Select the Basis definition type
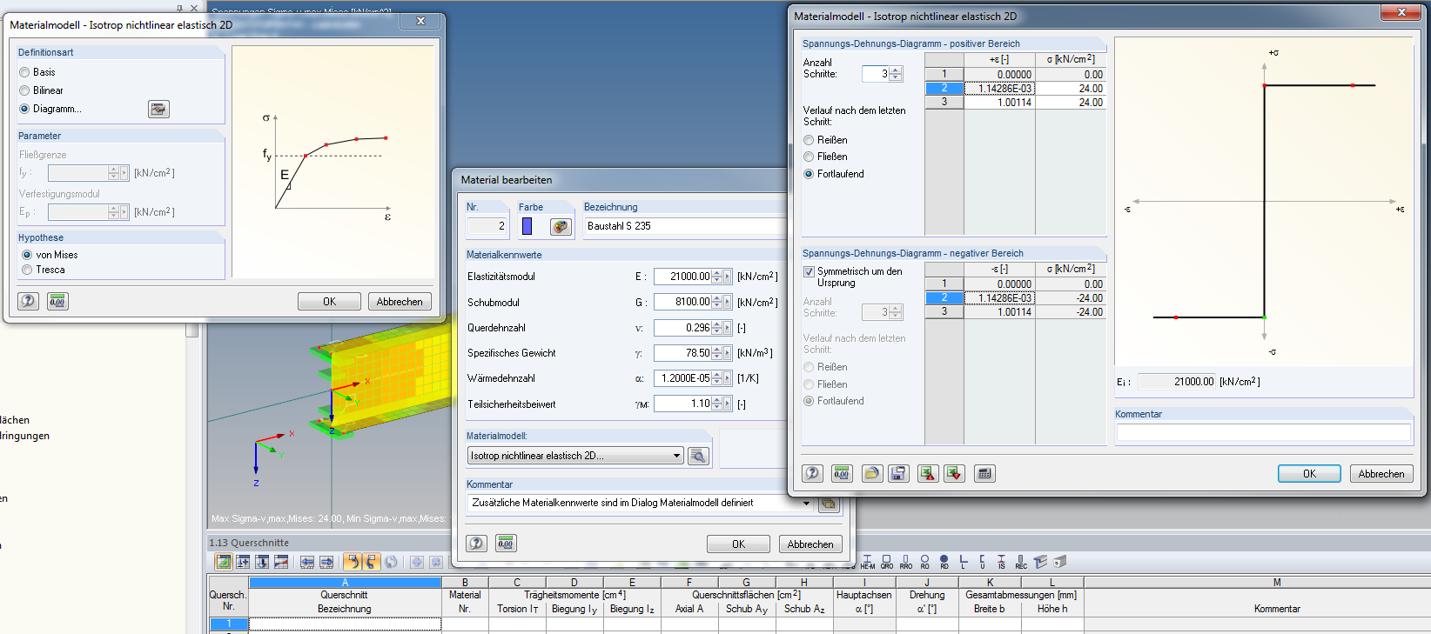 pyautogui.click(x=24, y=72)
